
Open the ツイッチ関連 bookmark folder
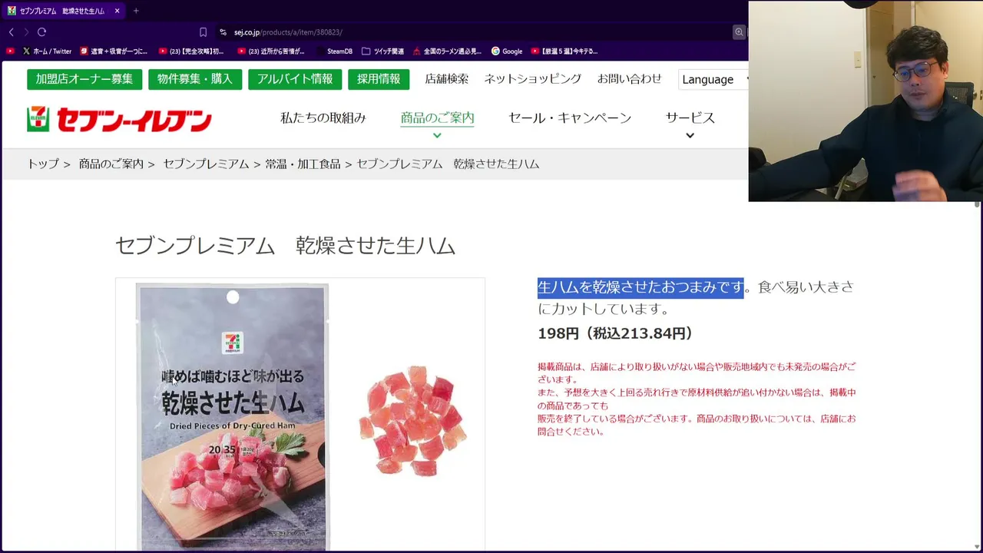(x=382, y=51)
